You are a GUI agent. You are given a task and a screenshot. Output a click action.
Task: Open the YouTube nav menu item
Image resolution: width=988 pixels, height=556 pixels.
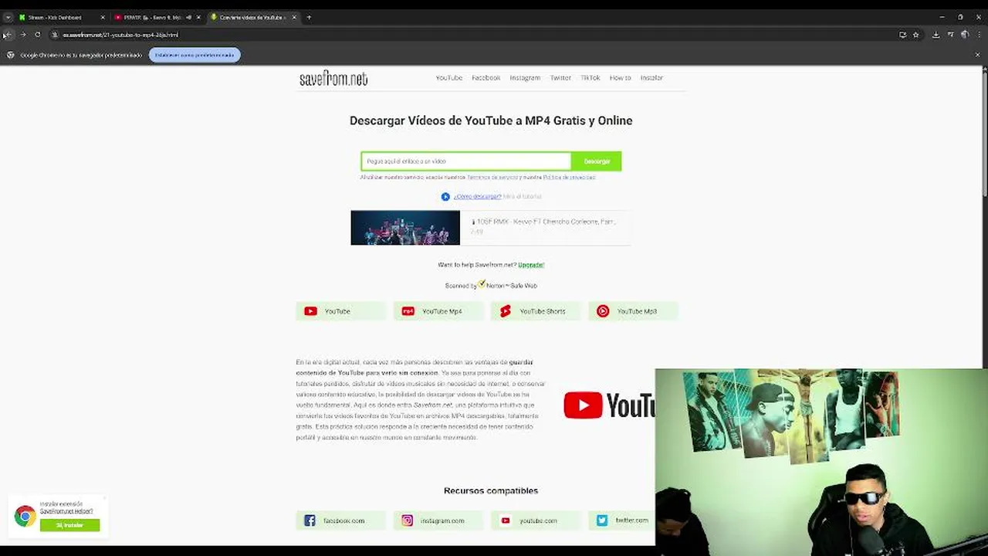[448, 78]
